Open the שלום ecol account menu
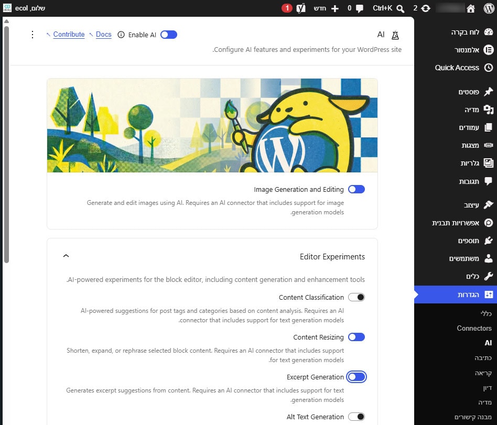This screenshot has width=497, height=425. (30, 8)
